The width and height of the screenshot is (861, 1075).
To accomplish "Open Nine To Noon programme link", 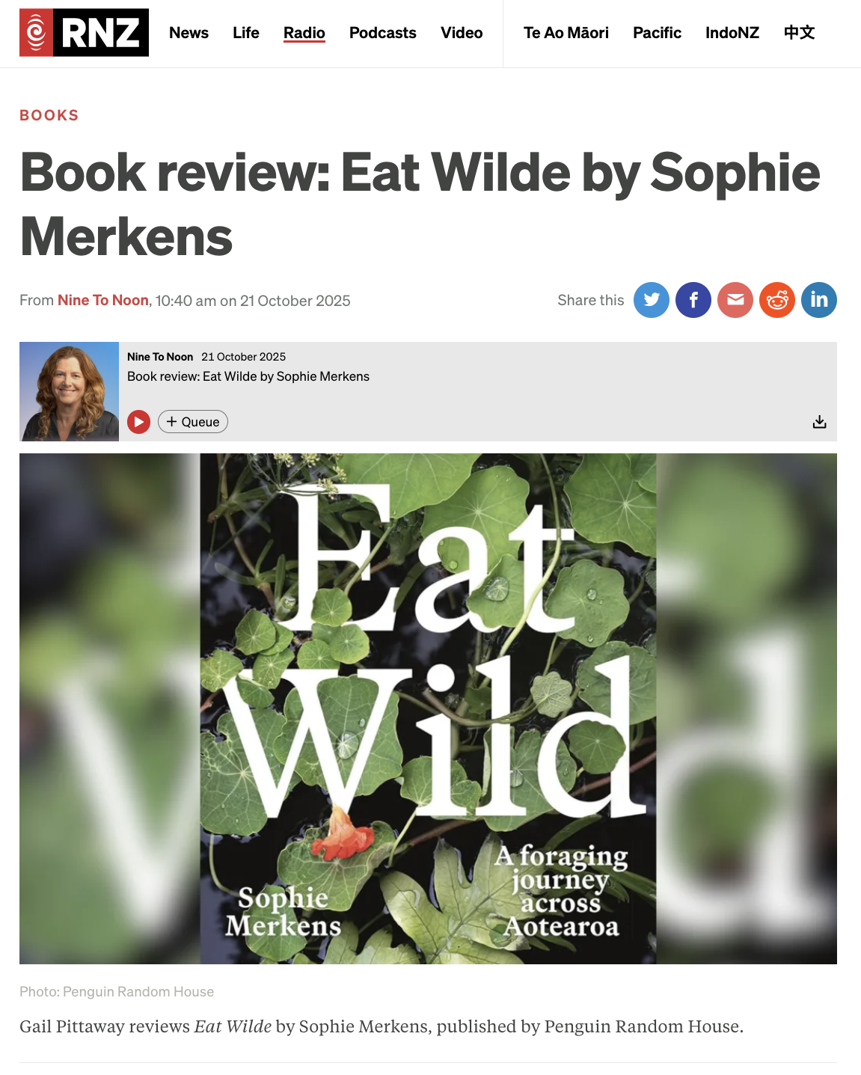I will tap(103, 300).
